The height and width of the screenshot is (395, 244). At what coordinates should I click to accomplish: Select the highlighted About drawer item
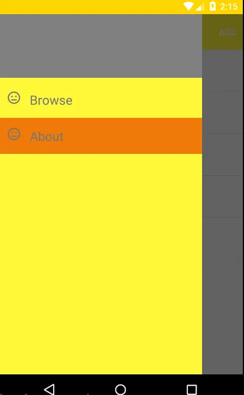click(101, 136)
